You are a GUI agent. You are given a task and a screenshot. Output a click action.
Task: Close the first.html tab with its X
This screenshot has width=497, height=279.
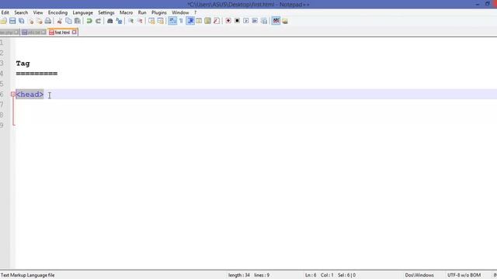coord(75,33)
